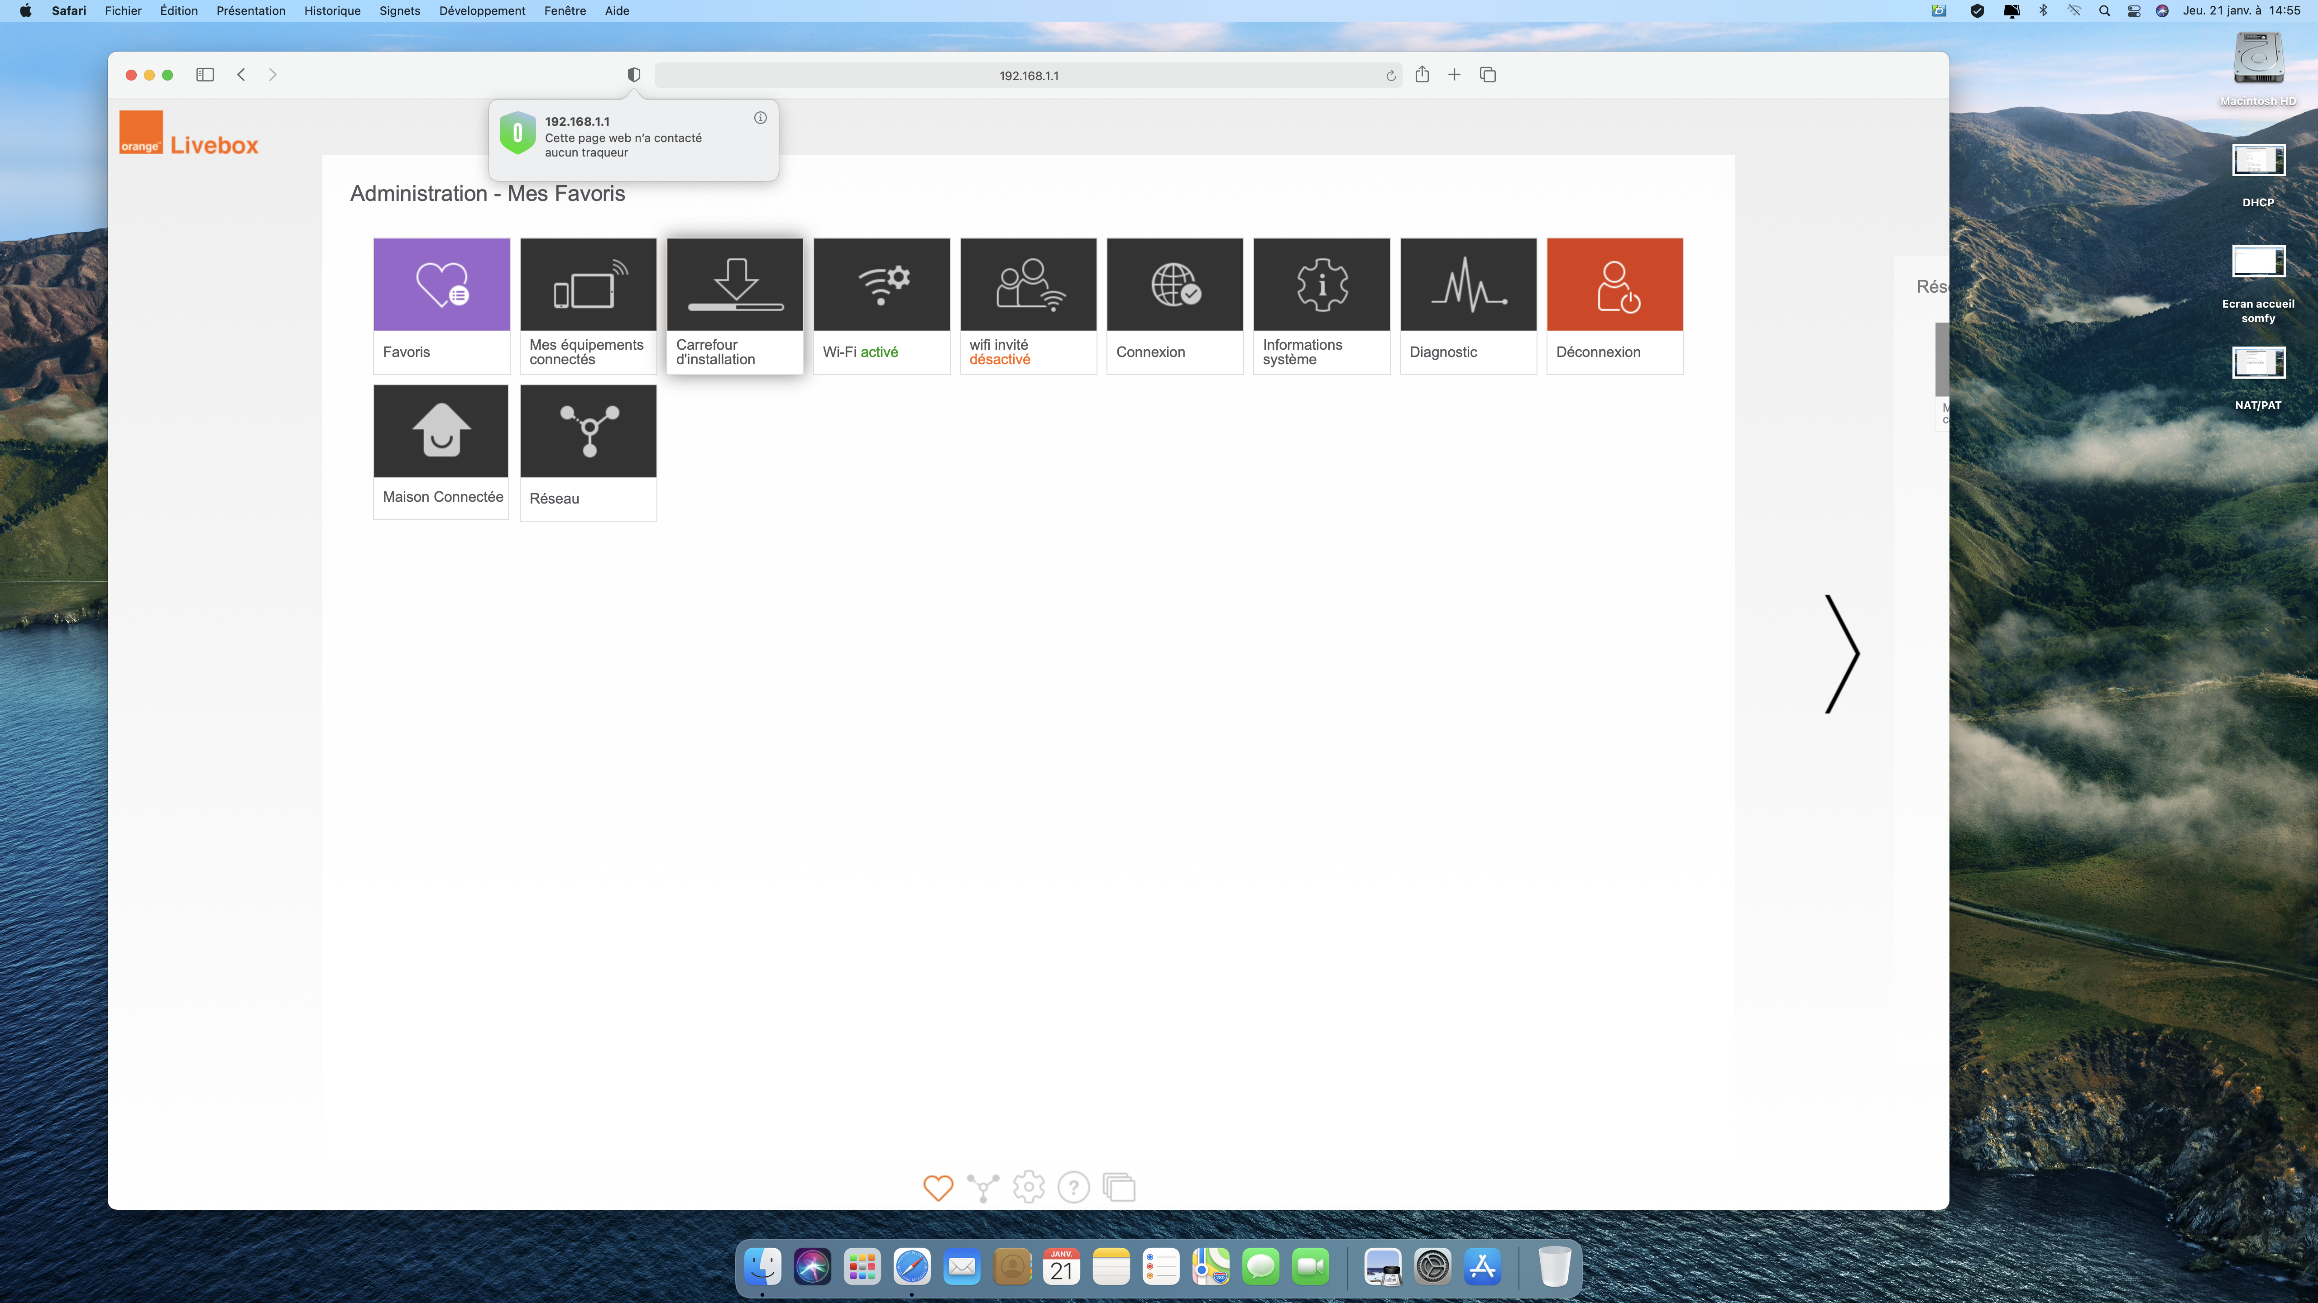Open Carrefour d'installation tile
Screen dimensions: 2318x1303
[734, 306]
